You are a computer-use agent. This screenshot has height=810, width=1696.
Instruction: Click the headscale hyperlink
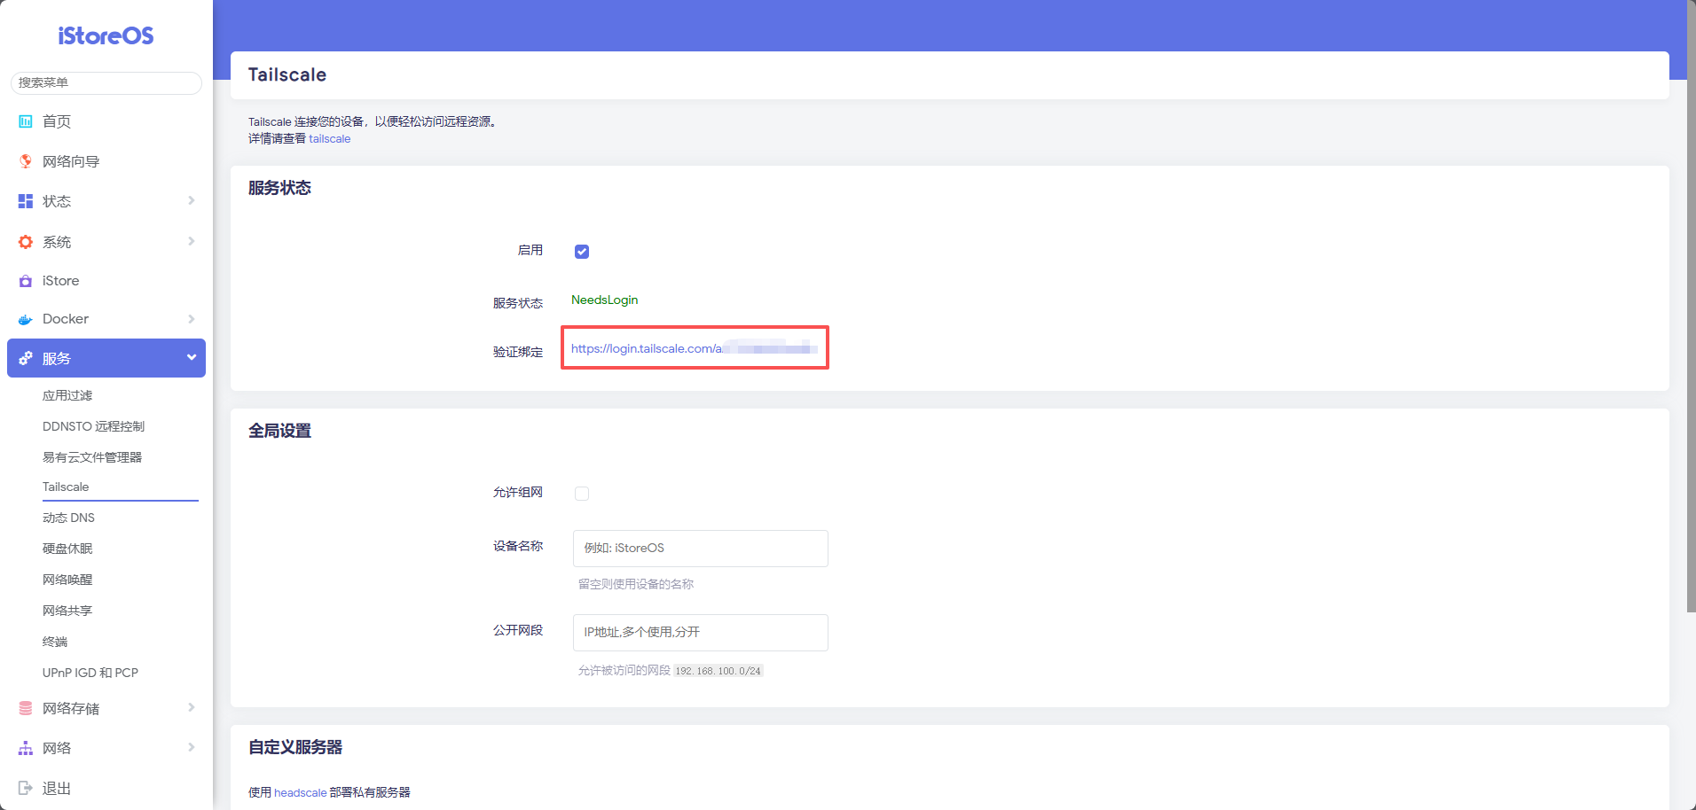pyautogui.click(x=300, y=792)
